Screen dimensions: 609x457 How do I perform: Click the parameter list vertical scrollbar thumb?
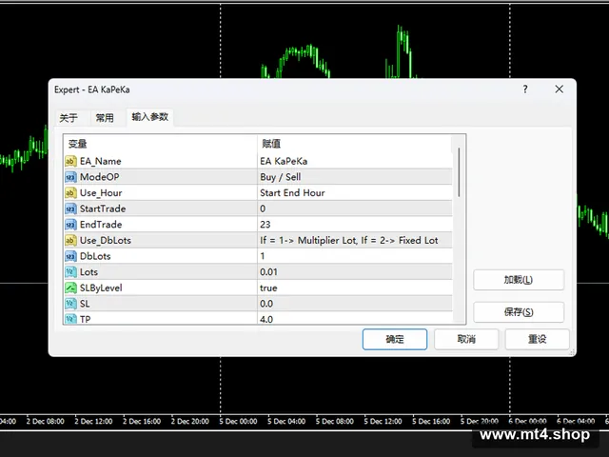coord(459,172)
